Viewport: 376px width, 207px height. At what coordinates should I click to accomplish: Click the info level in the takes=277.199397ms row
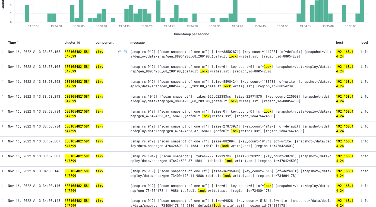[x=364, y=156]
